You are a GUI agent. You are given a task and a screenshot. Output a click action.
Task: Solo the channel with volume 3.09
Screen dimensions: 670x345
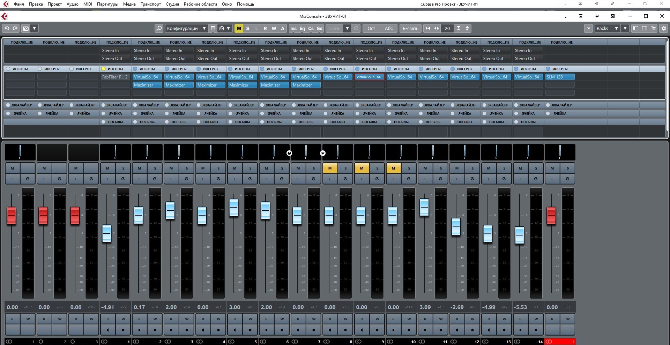click(441, 168)
